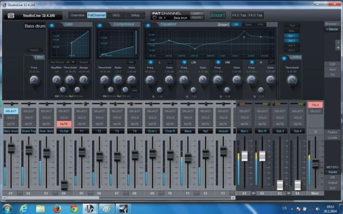Switch to the FatChannel tab
Screen dimensions: 343x214
[97, 15]
